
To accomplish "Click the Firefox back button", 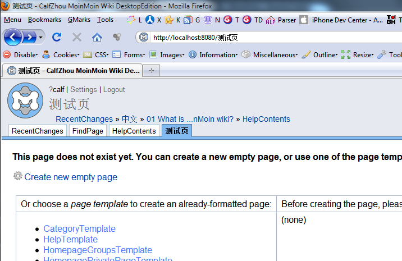I will click(13, 38).
